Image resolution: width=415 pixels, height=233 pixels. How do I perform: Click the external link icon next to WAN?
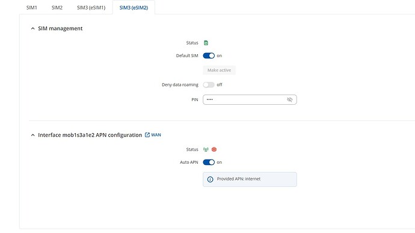147,135
